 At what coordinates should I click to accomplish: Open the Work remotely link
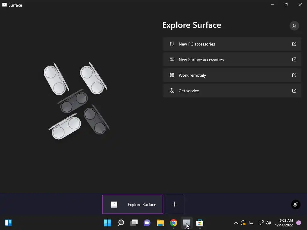click(x=232, y=75)
